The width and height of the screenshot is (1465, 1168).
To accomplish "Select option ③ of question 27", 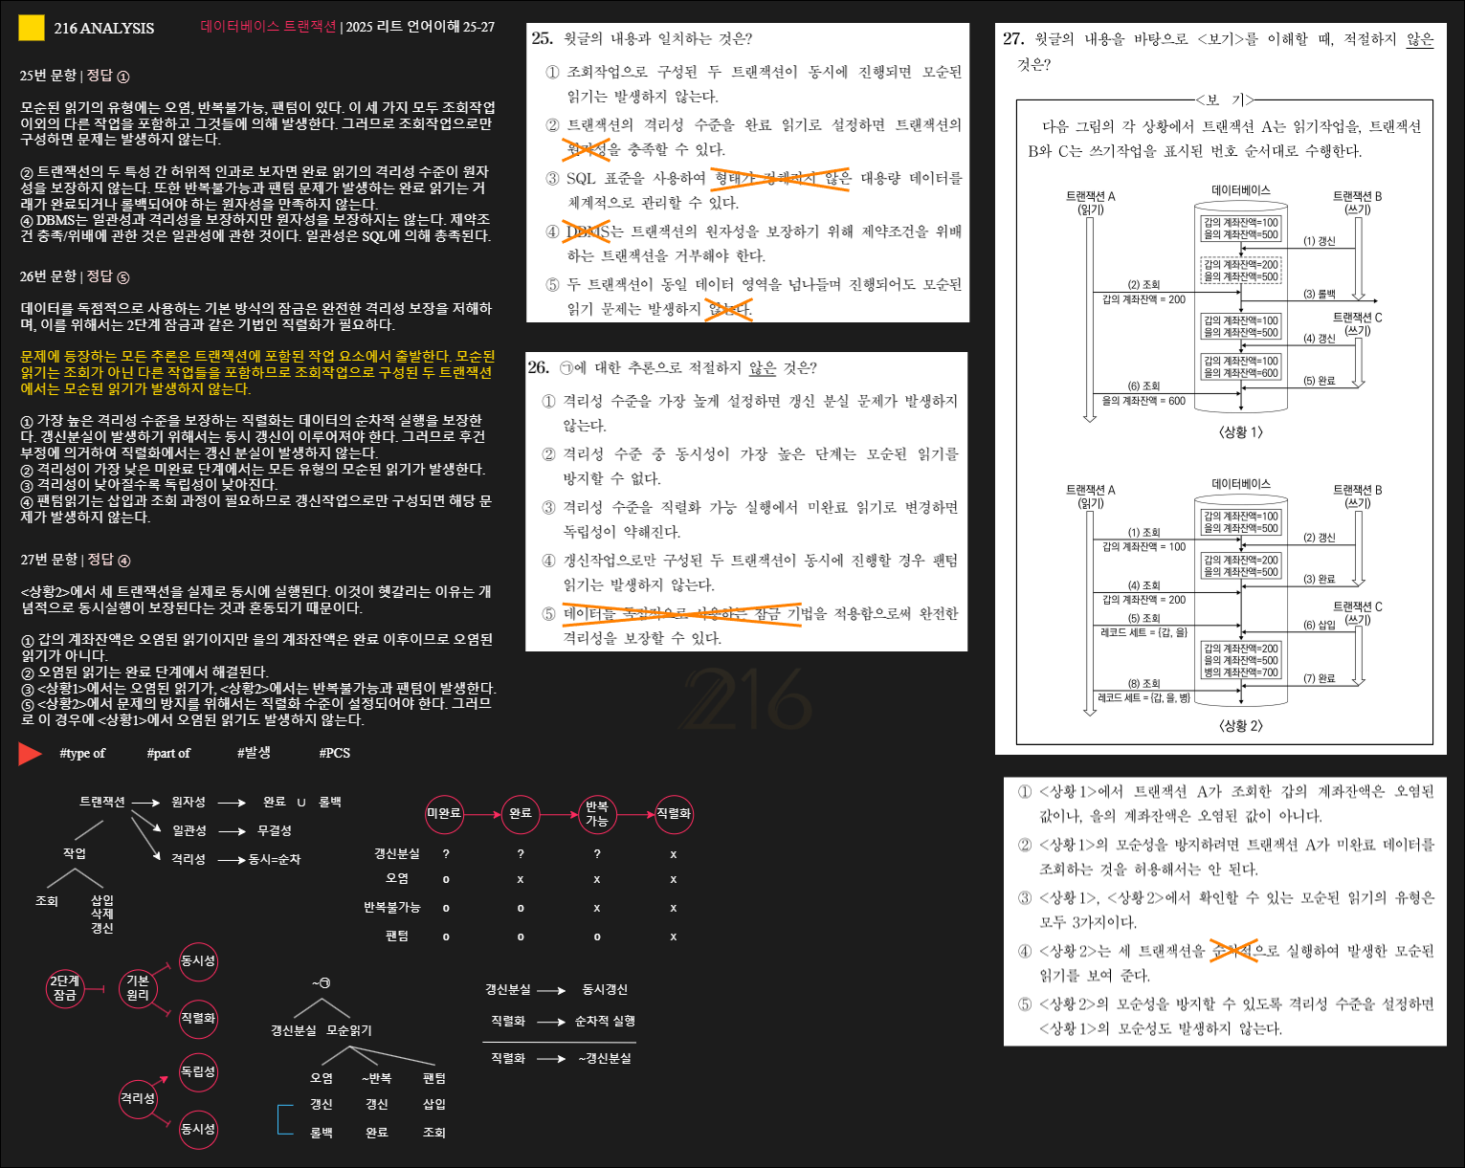I will [1226, 910].
